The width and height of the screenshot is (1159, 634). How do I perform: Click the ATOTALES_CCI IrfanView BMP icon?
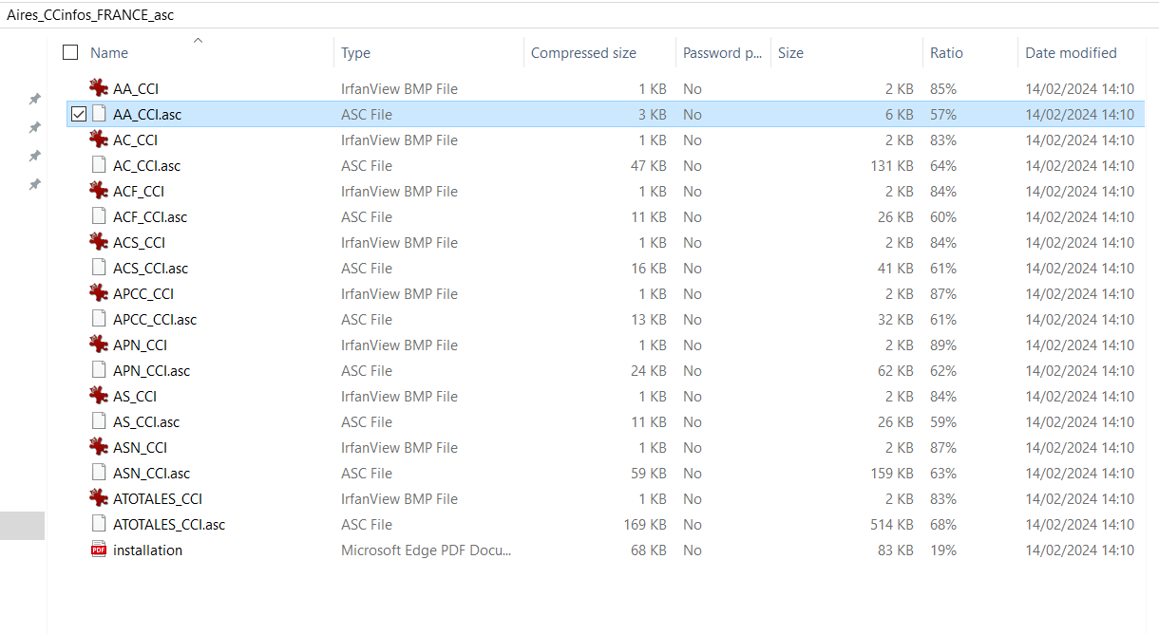click(x=99, y=498)
